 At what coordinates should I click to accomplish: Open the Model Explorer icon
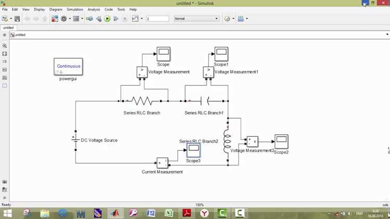[76, 19]
